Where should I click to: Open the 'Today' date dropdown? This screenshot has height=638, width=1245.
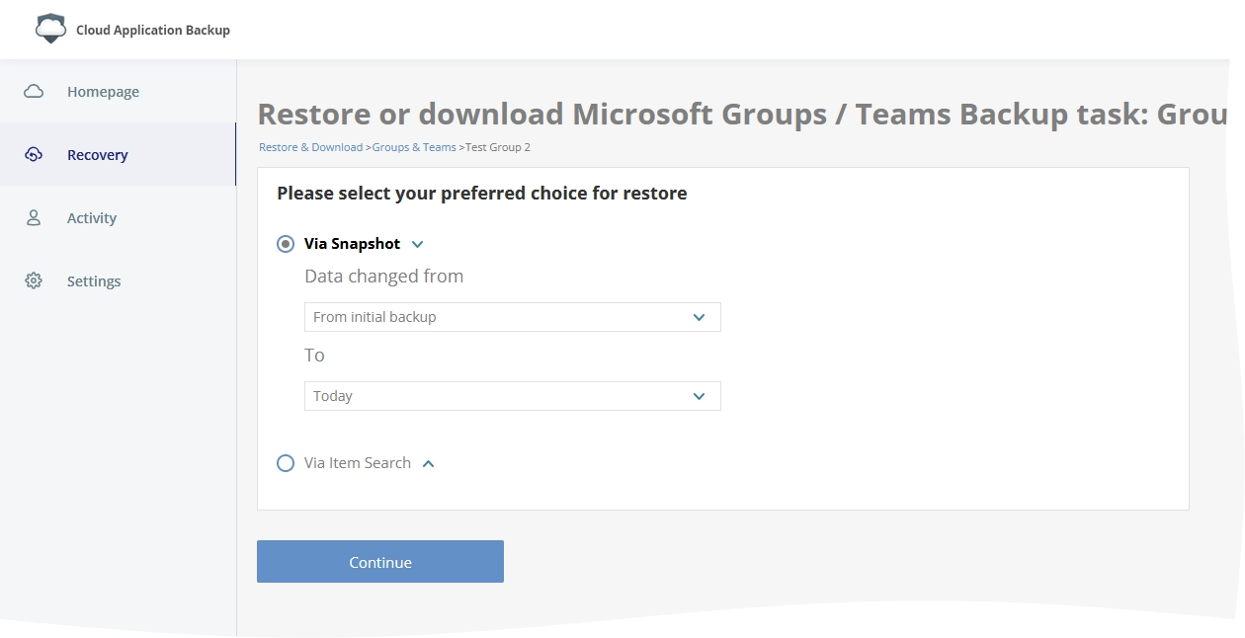513,396
